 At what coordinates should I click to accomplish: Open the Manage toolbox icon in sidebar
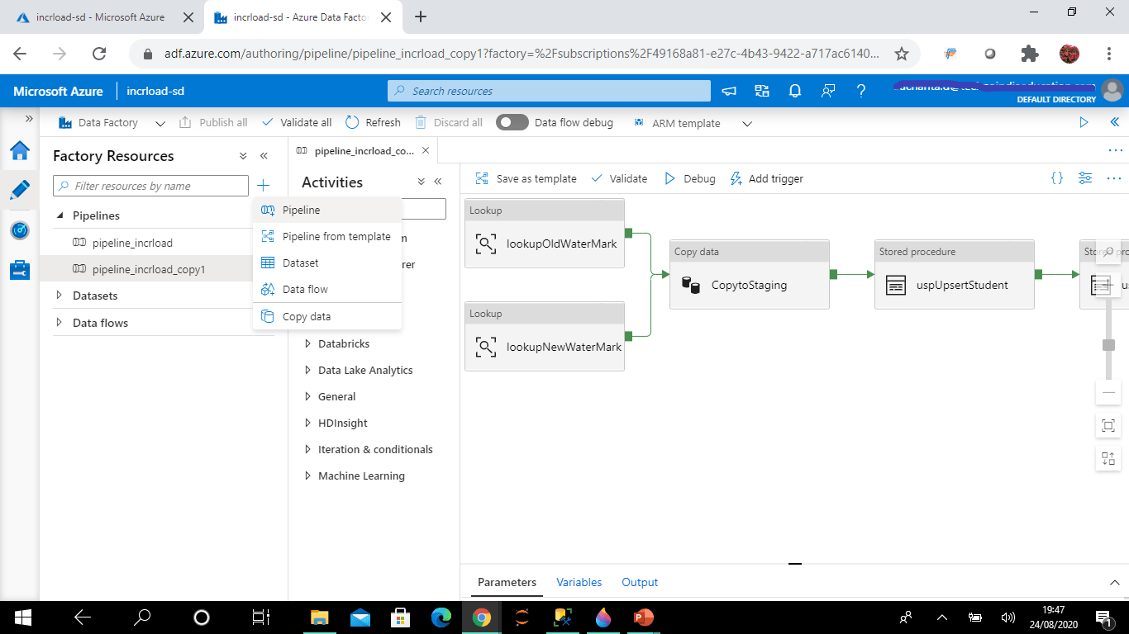coord(20,270)
